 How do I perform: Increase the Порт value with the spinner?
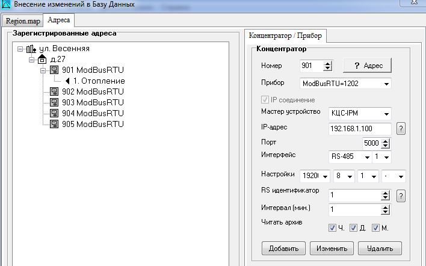tap(386, 141)
